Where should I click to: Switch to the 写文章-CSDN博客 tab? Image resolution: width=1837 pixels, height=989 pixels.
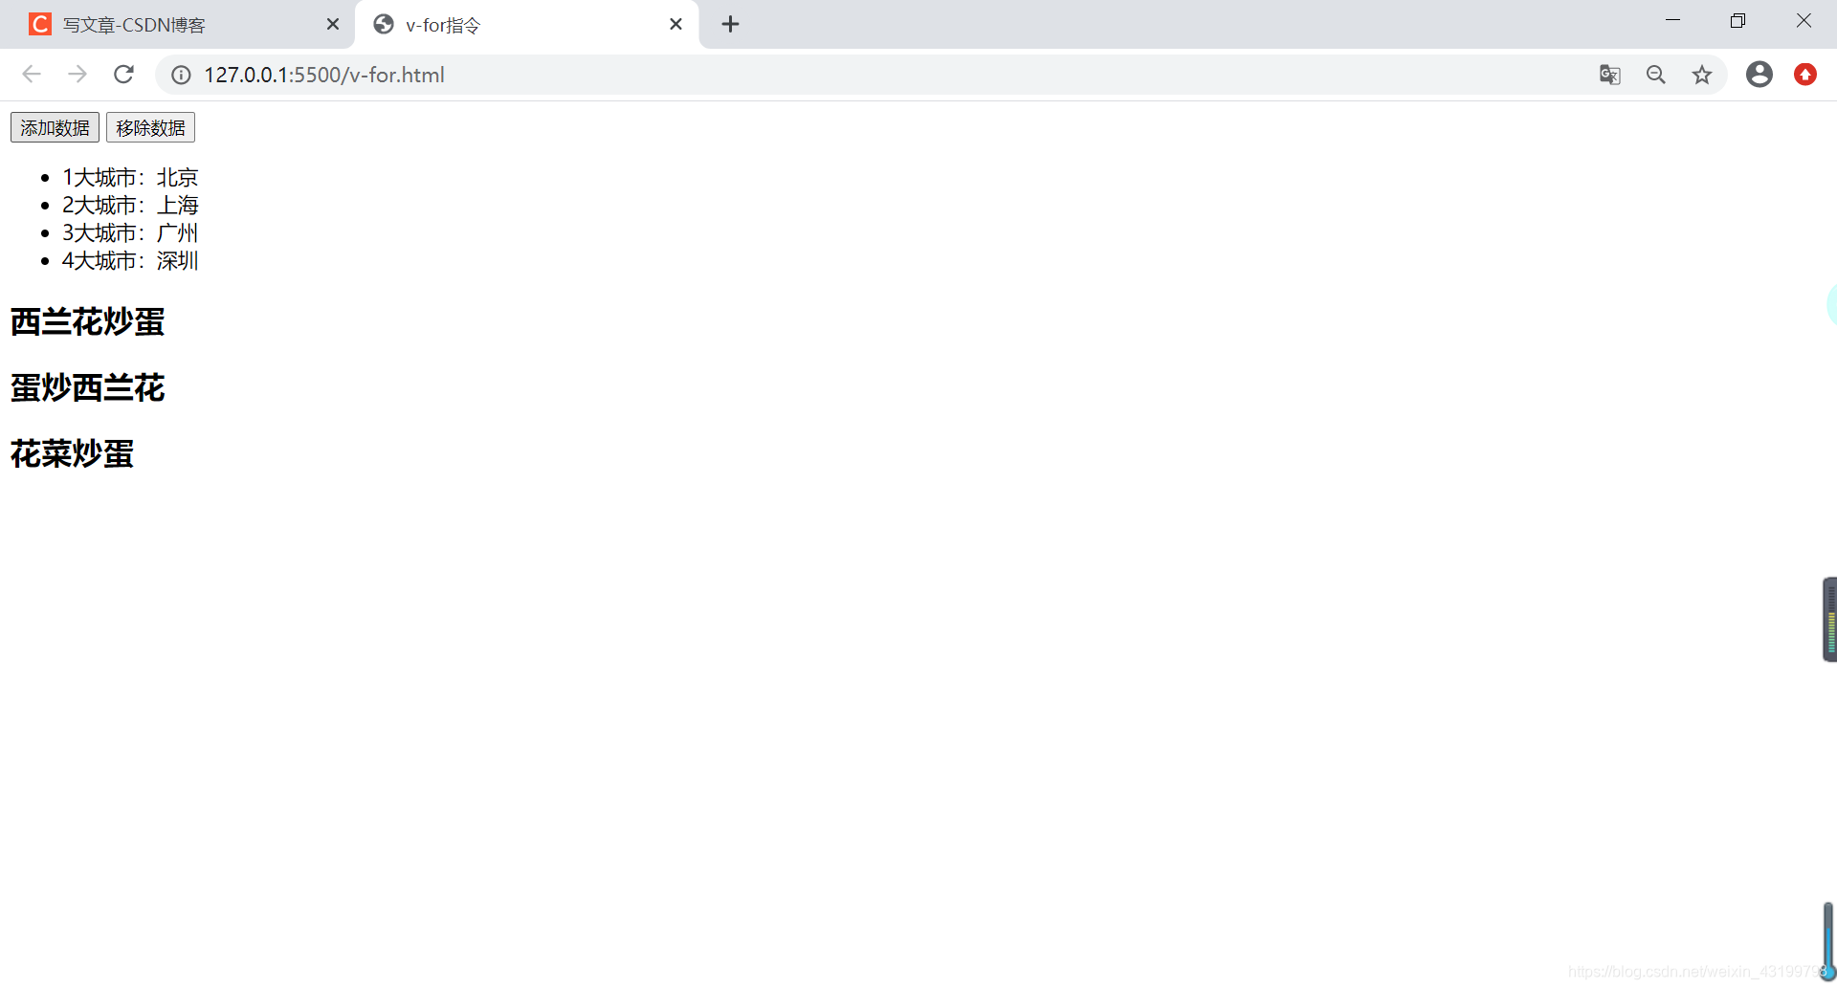pos(177,24)
